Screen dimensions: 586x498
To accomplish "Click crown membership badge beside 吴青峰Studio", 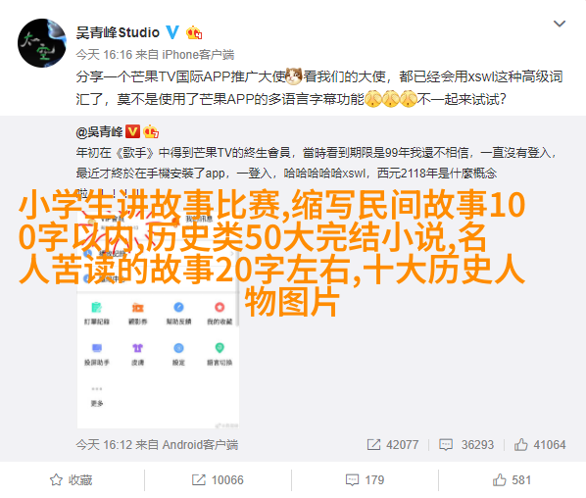I will click(x=194, y=33).
